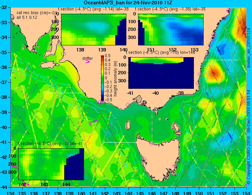The height and width of the screenshot is (195, 252).
Task: Open the t section lat=-41 inset plot
Action: click(x=51, y=164)
